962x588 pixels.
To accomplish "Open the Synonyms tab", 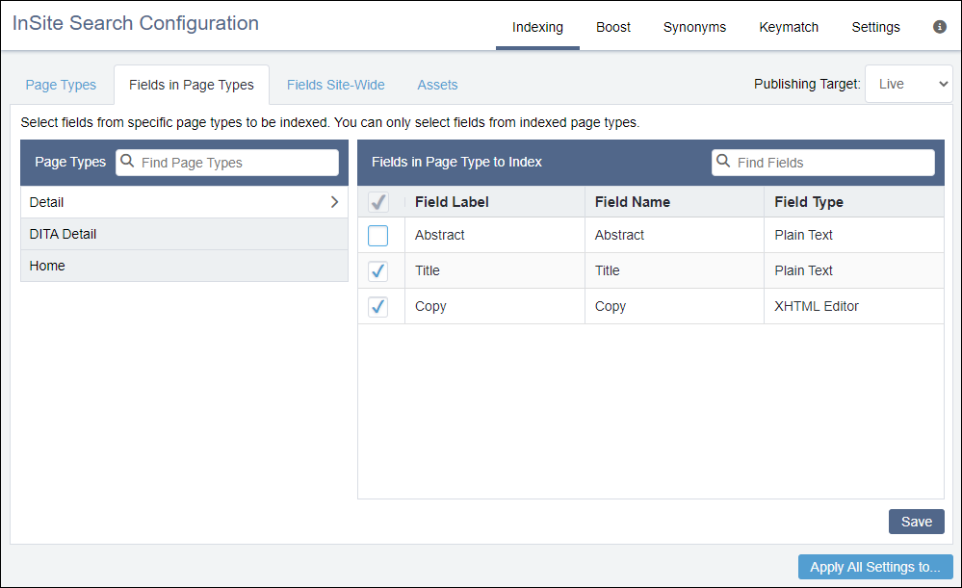I will click(x=694, y=27).
